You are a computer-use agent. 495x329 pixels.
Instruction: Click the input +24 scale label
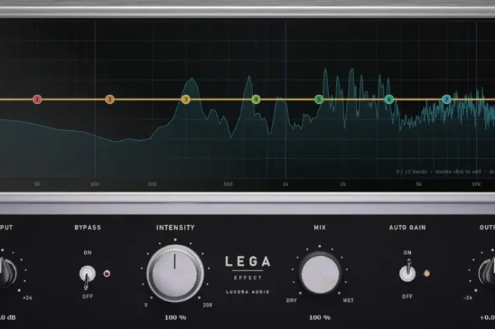(28, 298)
